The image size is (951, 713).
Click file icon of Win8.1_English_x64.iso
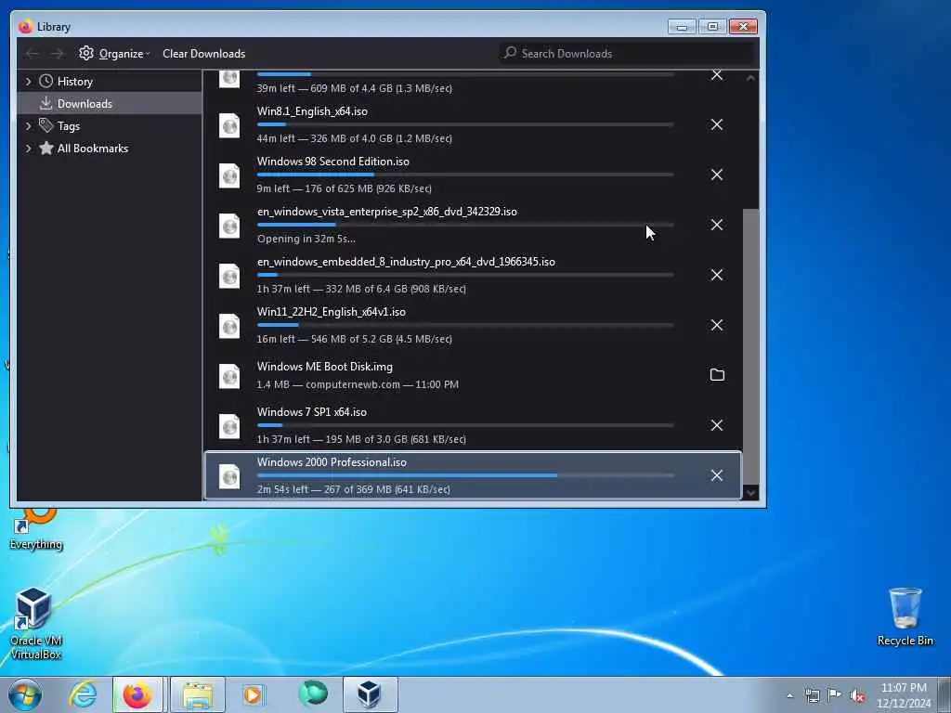coord(229,125)
